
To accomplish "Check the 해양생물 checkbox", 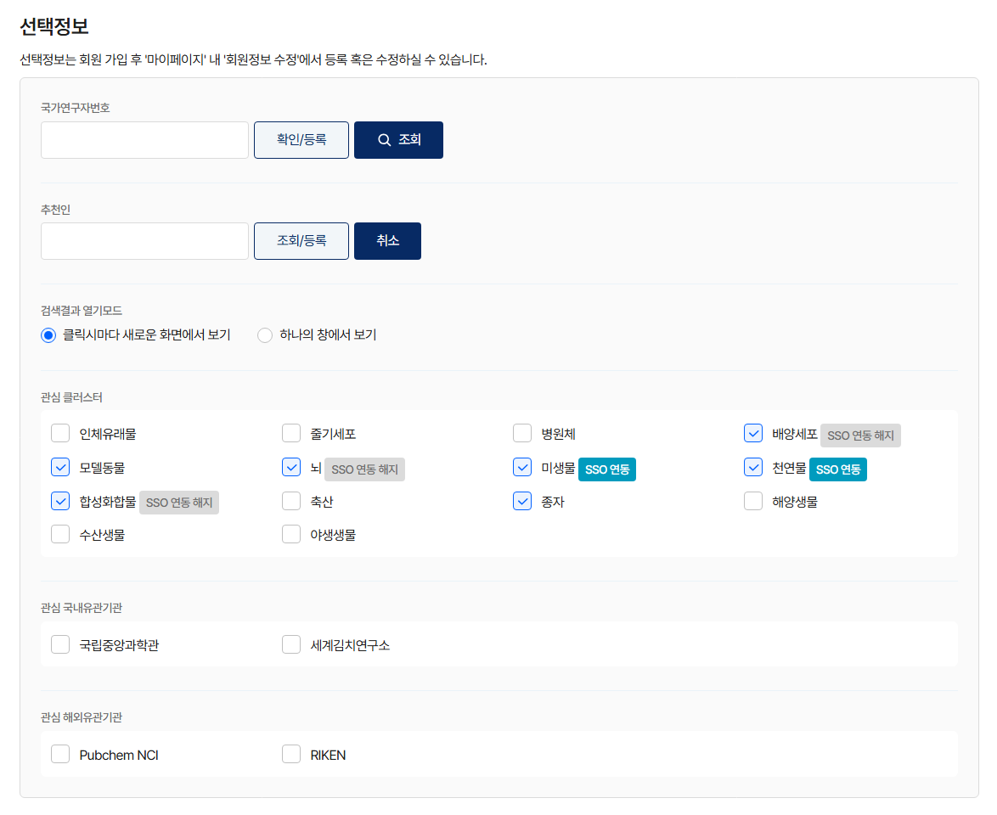I will pos(753,500).
